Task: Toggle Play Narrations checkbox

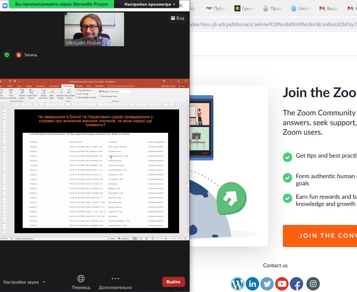Action: [77, 90]
